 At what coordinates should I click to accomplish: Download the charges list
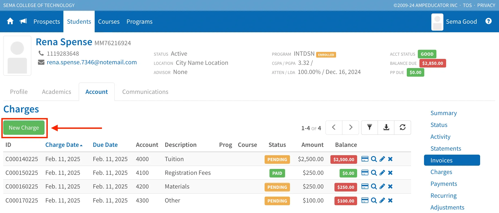386,127
